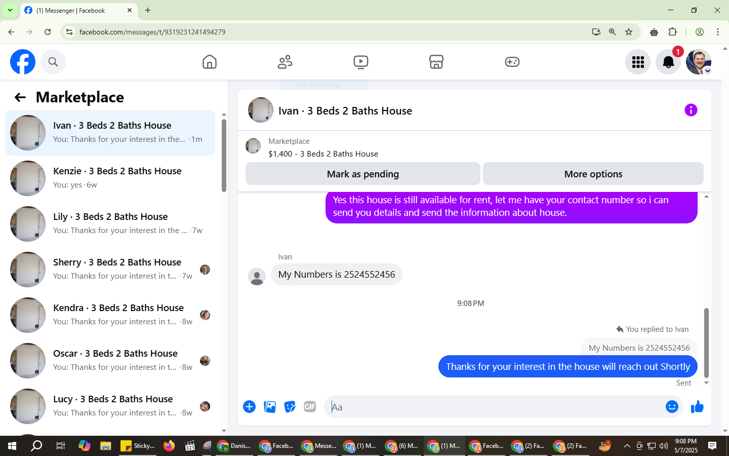This screenshot has width=729, height=456.
Task: Click the listing "$1,400 - 3 Beds 2 Baths House"
Action: (x=323, y=154)
